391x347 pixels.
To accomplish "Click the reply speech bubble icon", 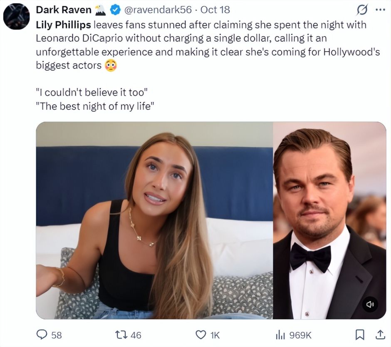I will pos(42,335).
